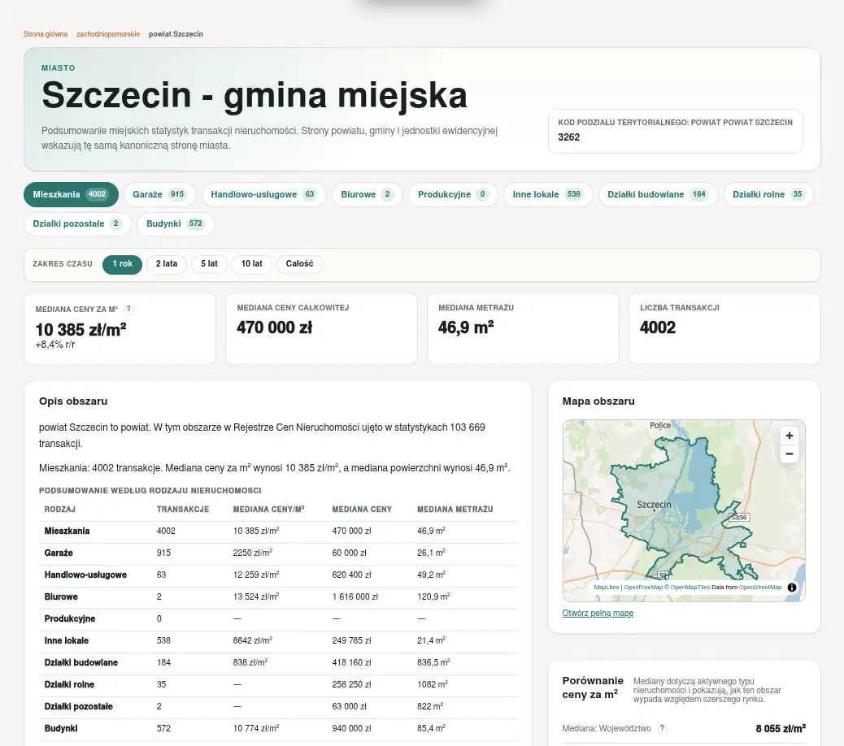Viewport: 844px width, 746px height.
Task: Click the Liczba transakcji 4002 card
Action: (x=724, y=328)
